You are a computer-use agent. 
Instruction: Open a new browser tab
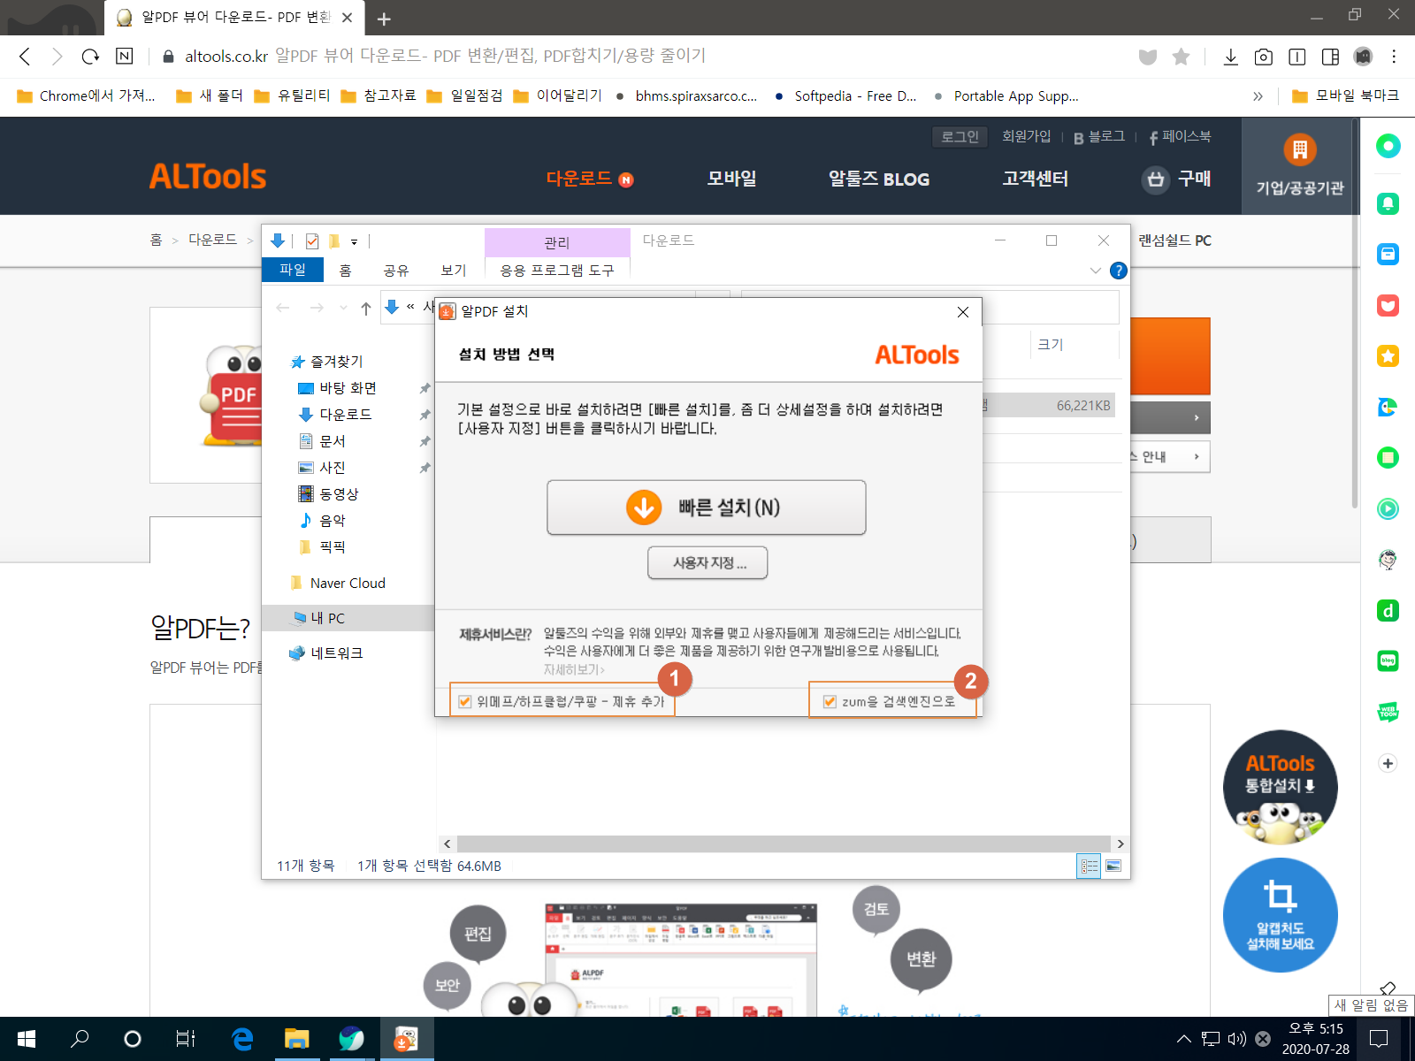coord(384,19)
